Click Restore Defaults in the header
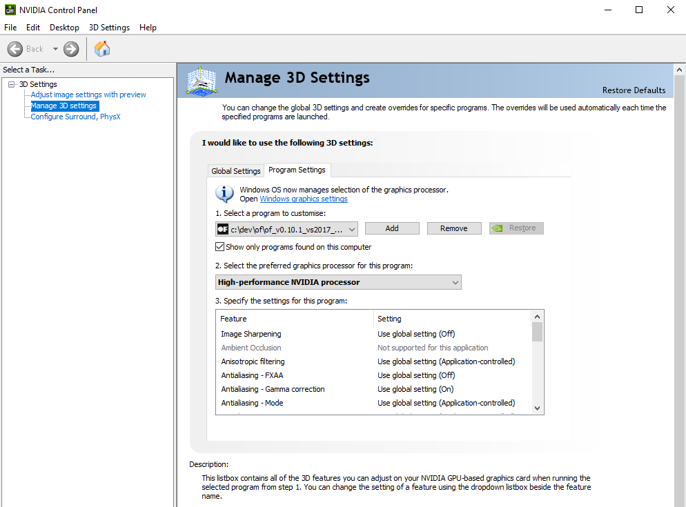This screenshot has height=507, width=686. 634,90
